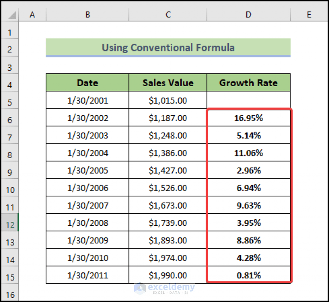Select date cell 1/30/2004
The image size is (329, 302).
click(x=87, y=152)
